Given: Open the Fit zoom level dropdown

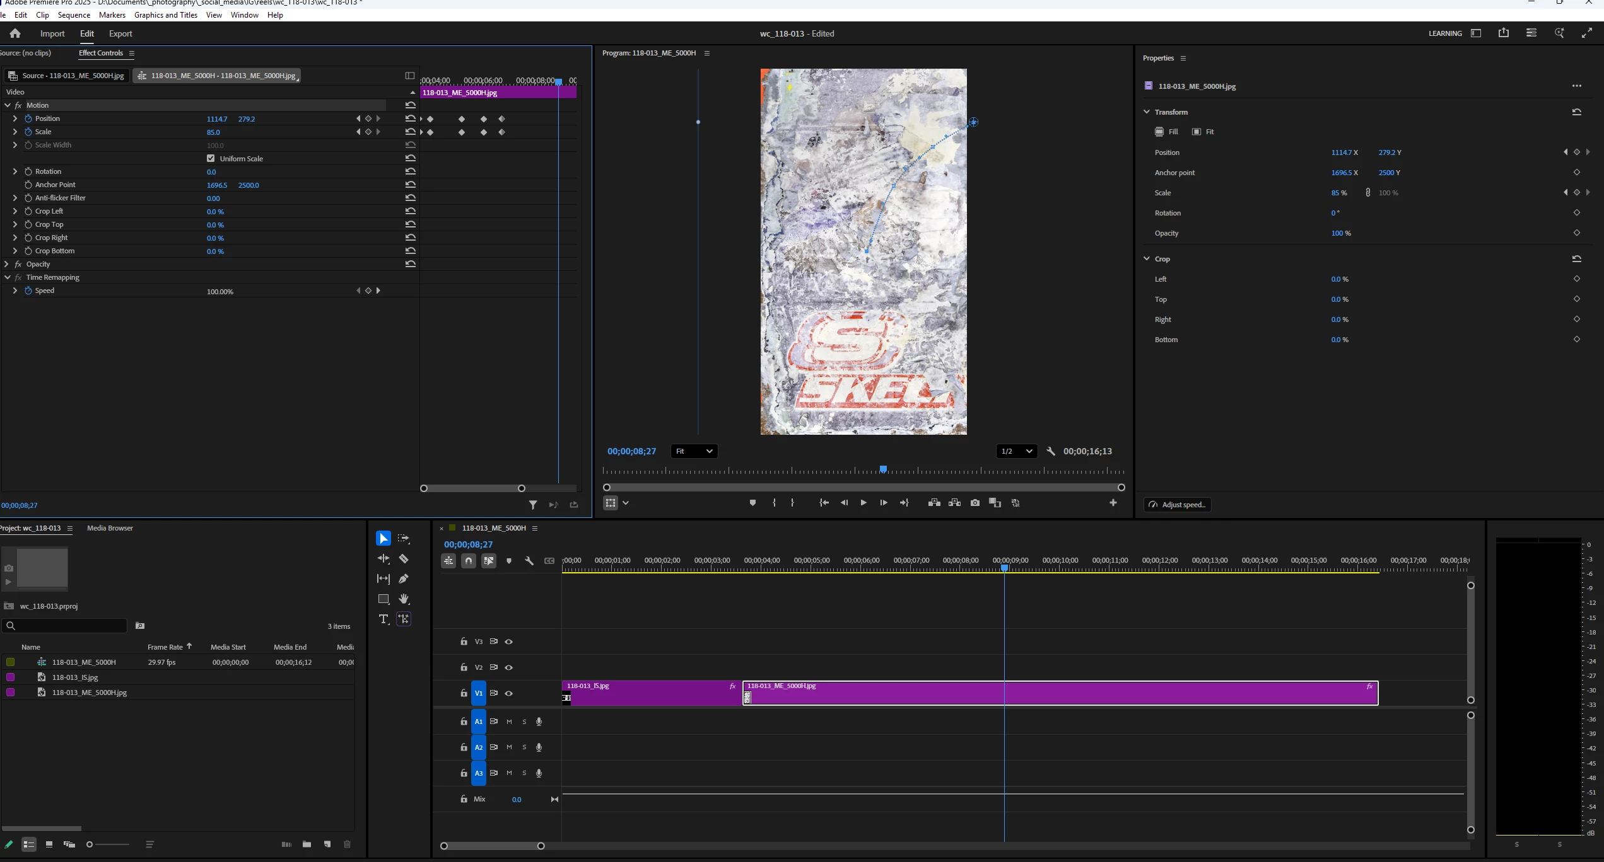Looking at the screenshot, I should pyautogui.click(x=694, y=451).
